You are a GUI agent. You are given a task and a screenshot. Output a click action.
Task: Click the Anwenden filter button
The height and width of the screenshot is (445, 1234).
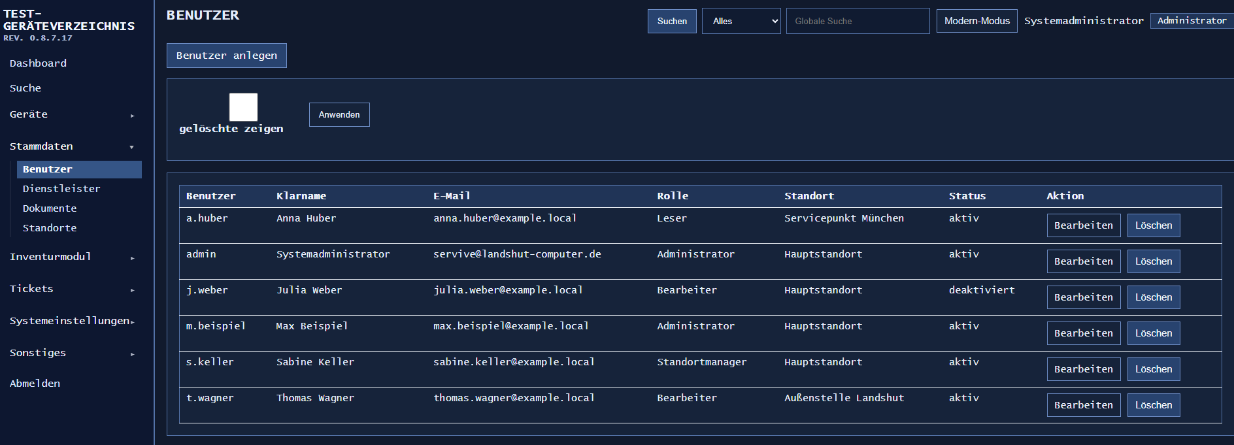pyautogui.click(x=339, y=114)
